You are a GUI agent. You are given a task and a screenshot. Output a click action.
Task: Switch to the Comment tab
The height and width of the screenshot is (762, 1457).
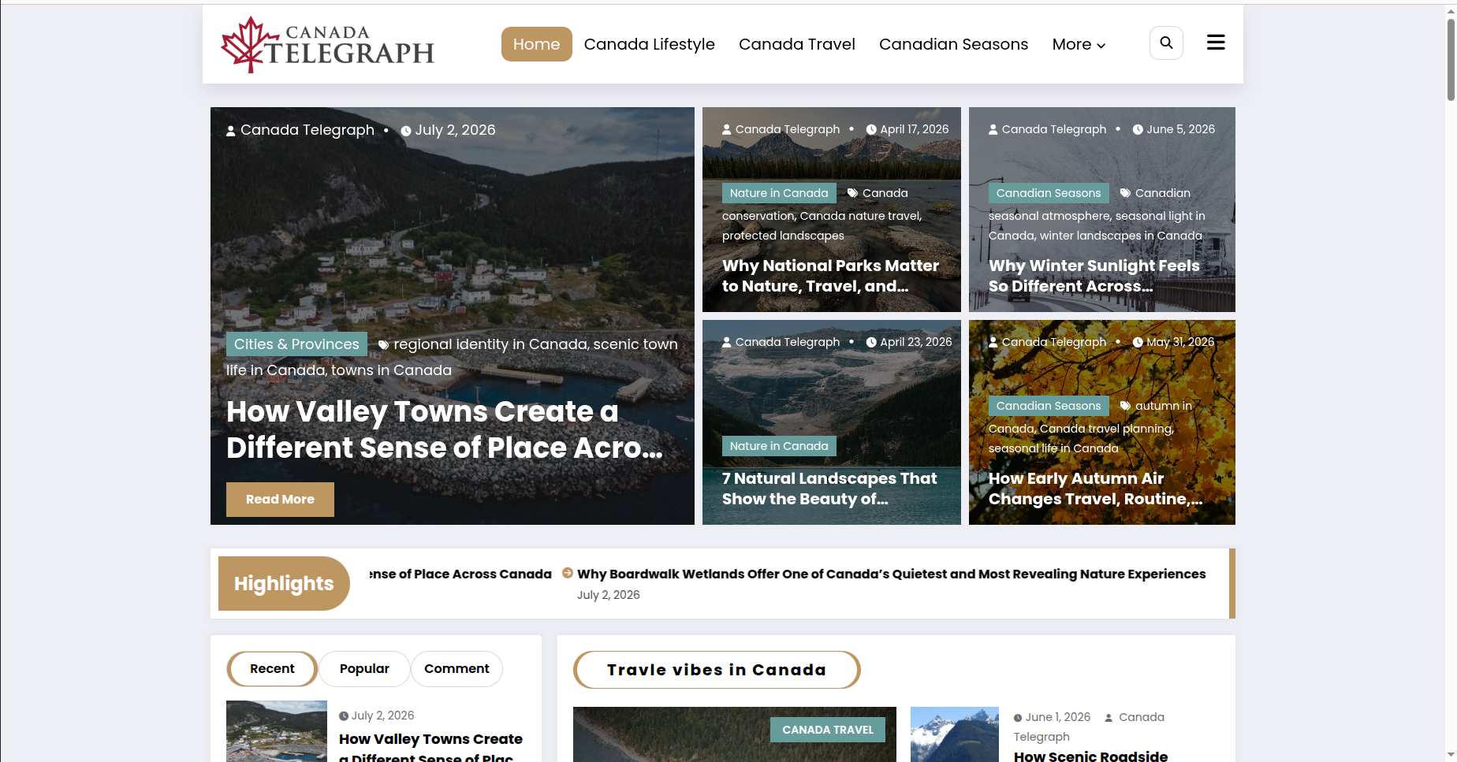click(x=456, y=669)
